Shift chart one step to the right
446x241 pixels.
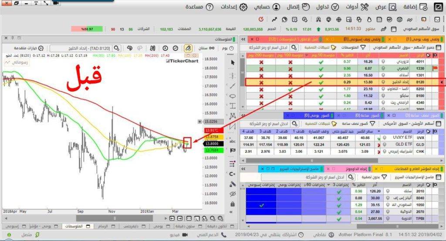click(180, 218)
